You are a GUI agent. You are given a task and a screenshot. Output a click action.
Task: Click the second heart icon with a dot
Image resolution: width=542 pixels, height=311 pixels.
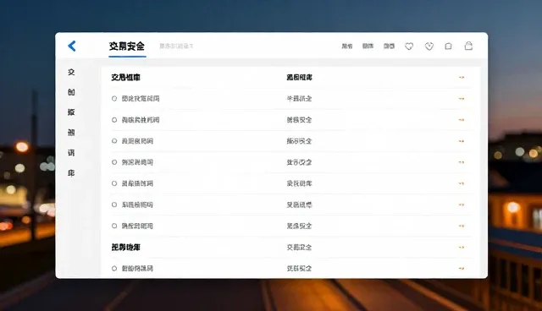coord(429,46)
